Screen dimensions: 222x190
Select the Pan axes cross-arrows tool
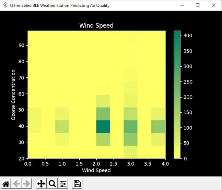point(41,183)
